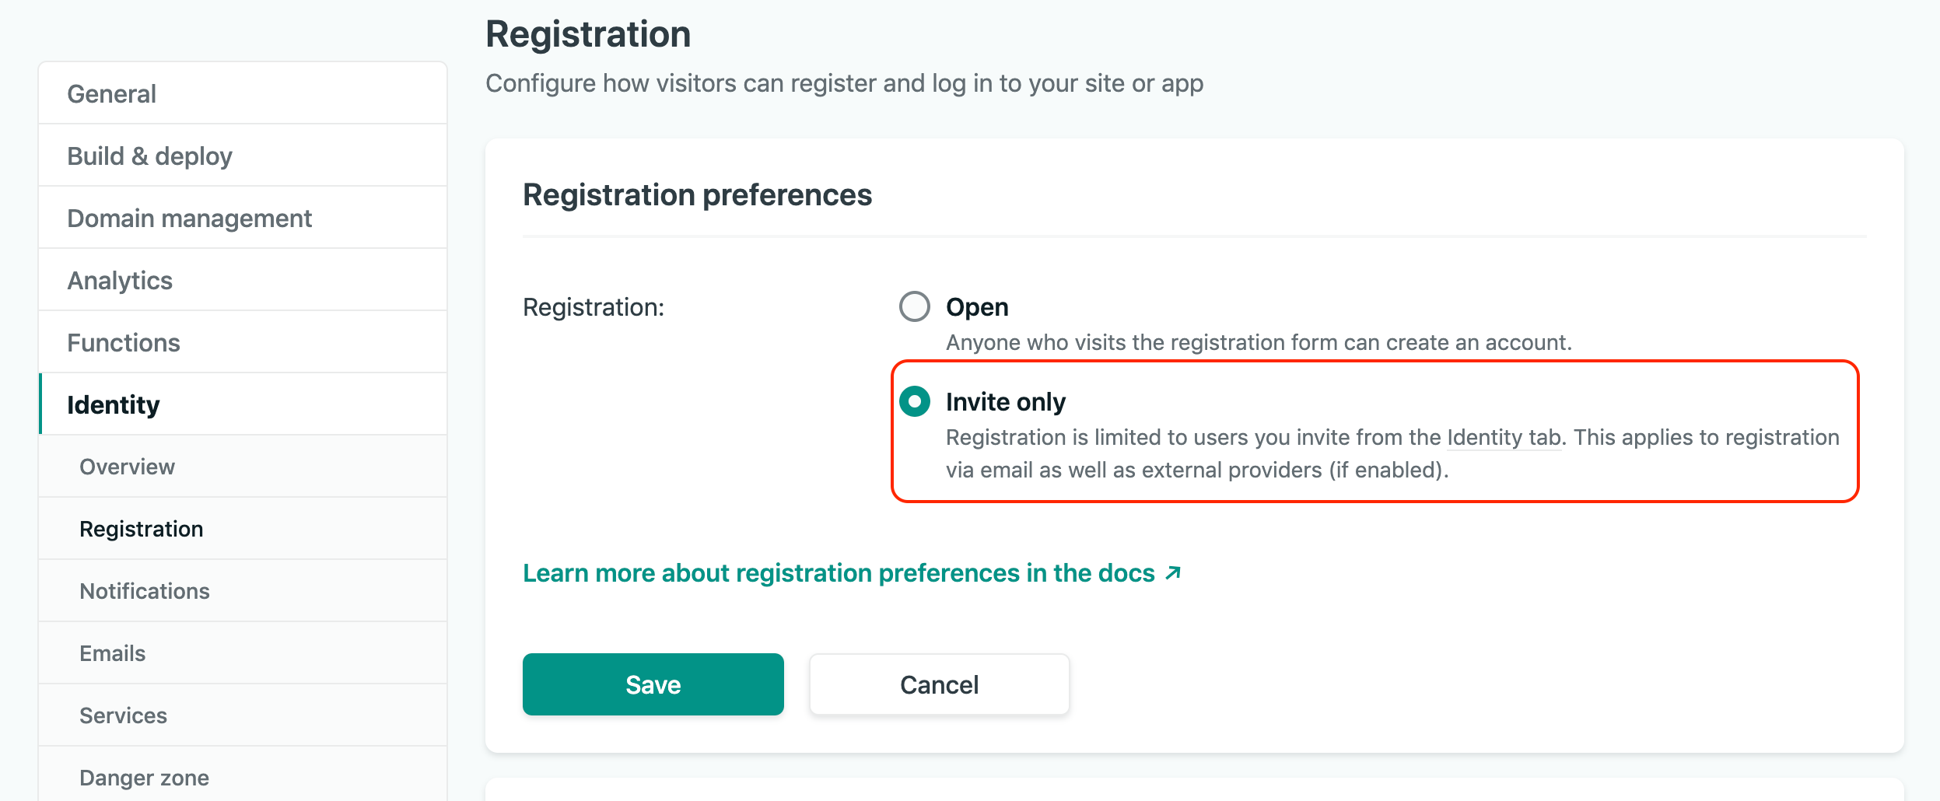This screenshot has width=1940, height=801.
Task: Switch to the Registration subsection
Action: [141, 528]
